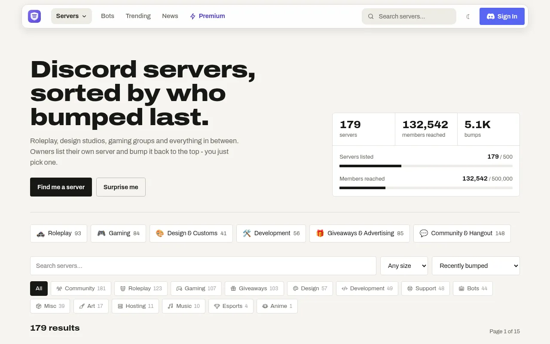Select the Giveaways & Advertising category card
The width and height of the screenshot is (550, 344).
pyautogui.click(x=360, y=233)
